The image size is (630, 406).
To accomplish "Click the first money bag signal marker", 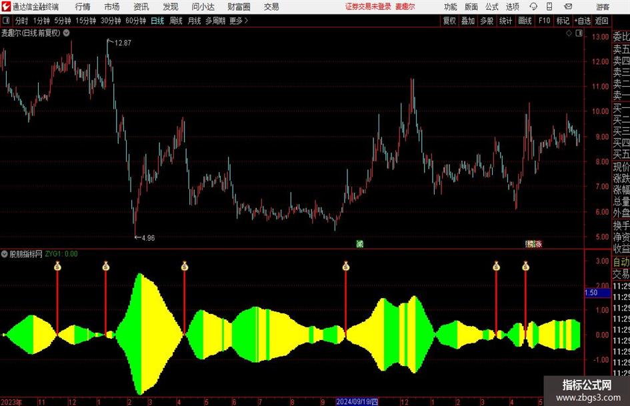I will pos(57,266).
